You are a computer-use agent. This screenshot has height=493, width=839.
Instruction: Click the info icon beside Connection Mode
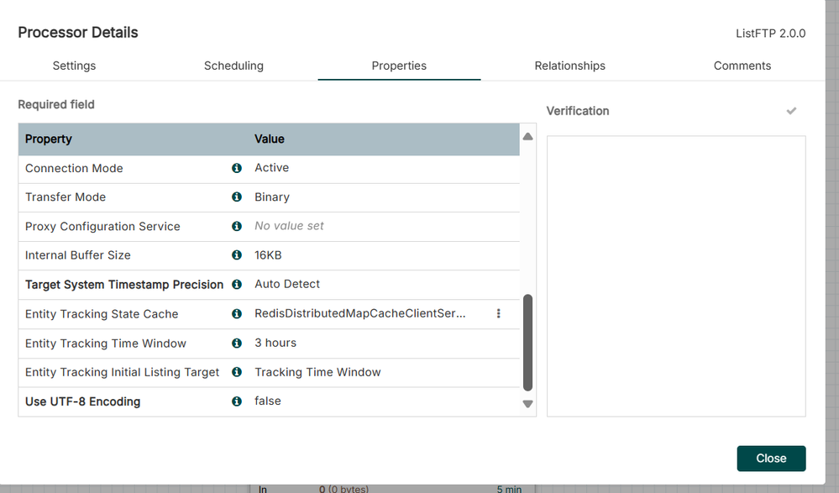236,168
